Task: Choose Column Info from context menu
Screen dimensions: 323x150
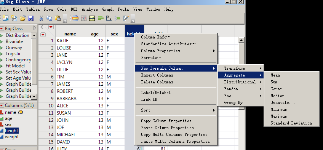Action: click(x=176, y=37)
